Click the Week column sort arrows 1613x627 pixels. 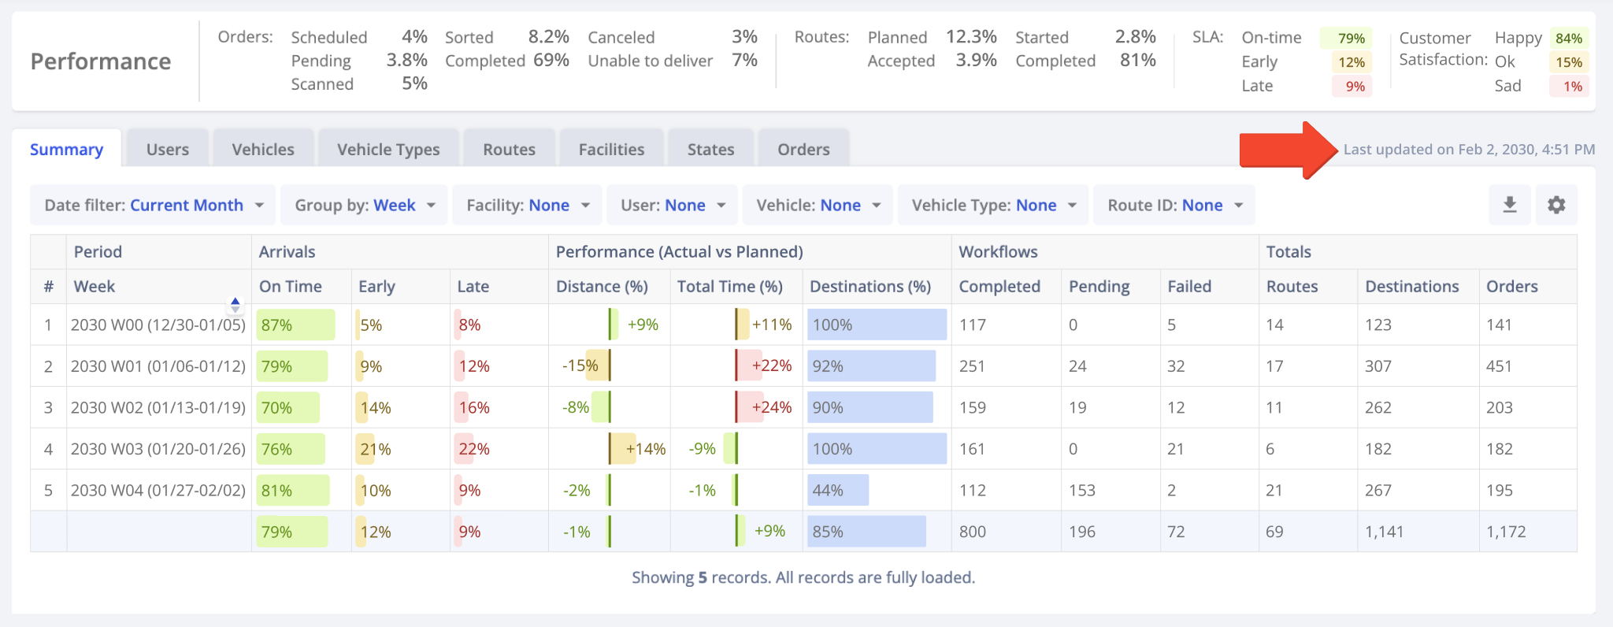pos(235,304)
